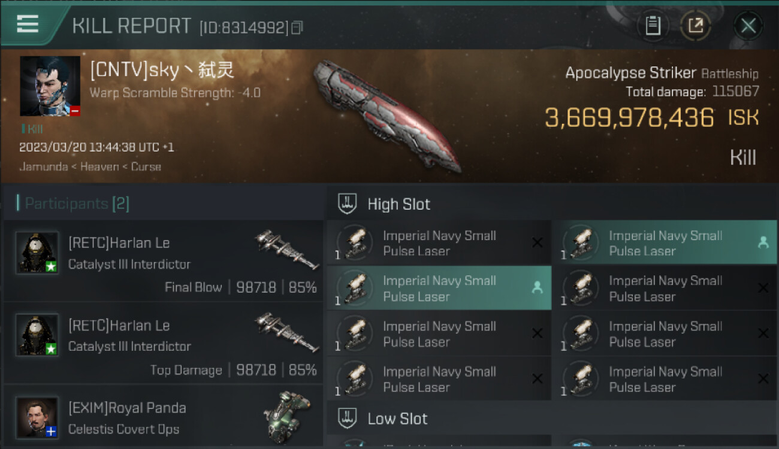Click Catalyst III Interdictor ship icon in Final Blow row
Image resolution: width=779 pixels, height=449 pixels.
pyautogui.click(x=286, y=249)
